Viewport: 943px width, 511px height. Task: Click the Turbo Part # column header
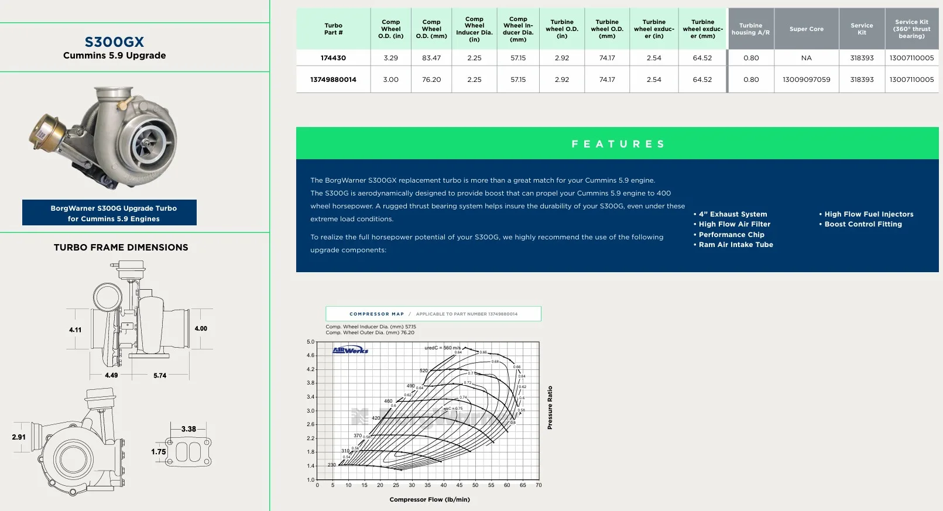(333, 29)
